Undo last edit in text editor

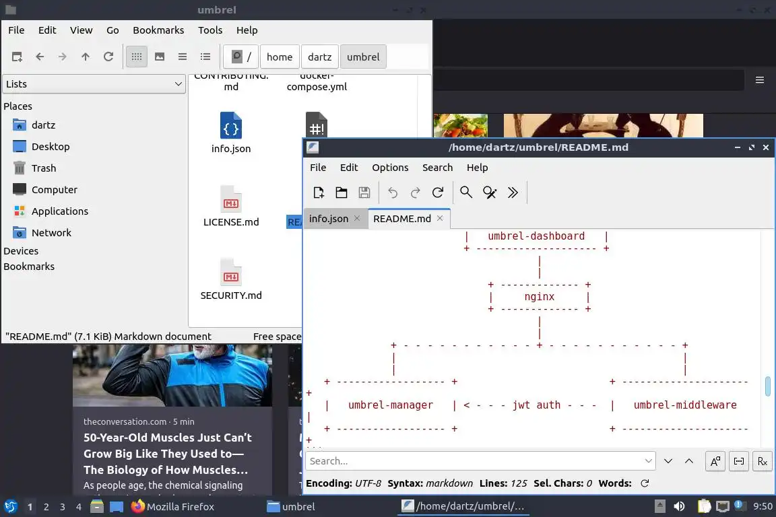pyautogui.click(x=393, y=193)
